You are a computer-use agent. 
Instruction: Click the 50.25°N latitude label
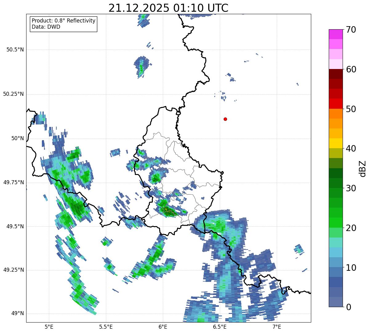click(x=13, y=94)
